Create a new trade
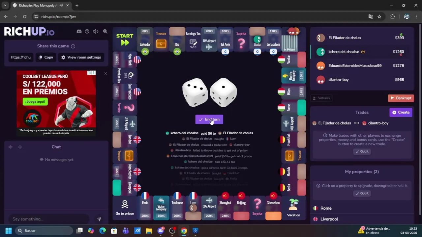422x237 pixels. point(401,113)
